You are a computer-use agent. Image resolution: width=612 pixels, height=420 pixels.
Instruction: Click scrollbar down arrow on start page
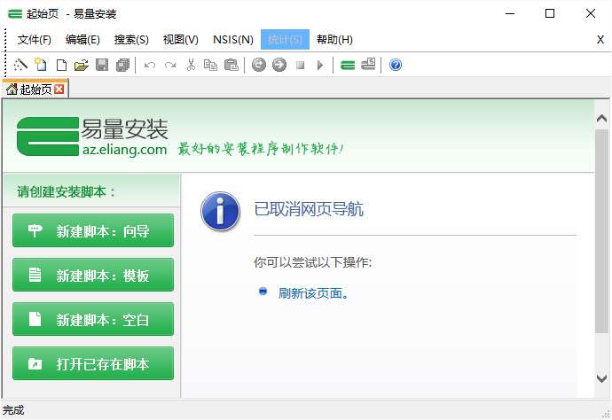tap(601, 377)
